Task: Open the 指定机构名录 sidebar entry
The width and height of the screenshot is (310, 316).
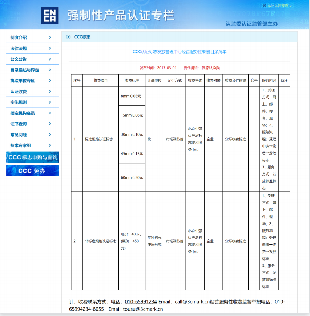Action: point(23,113)
